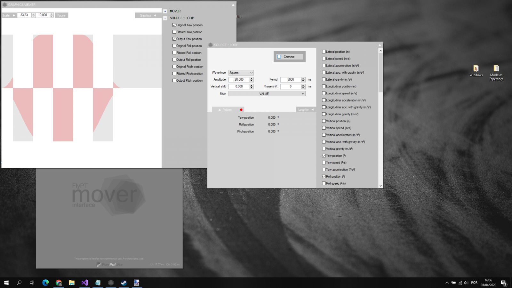Screen dimensions: 512x288
Task: Switch to FlyPT Mover taskbar icon
Action: 111,283
